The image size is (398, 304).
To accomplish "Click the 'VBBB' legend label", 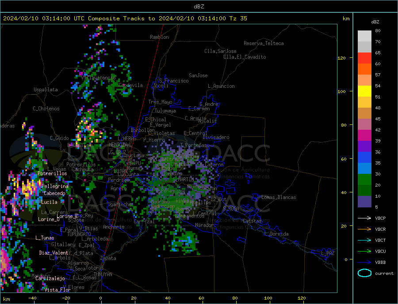I will point(380,263).
